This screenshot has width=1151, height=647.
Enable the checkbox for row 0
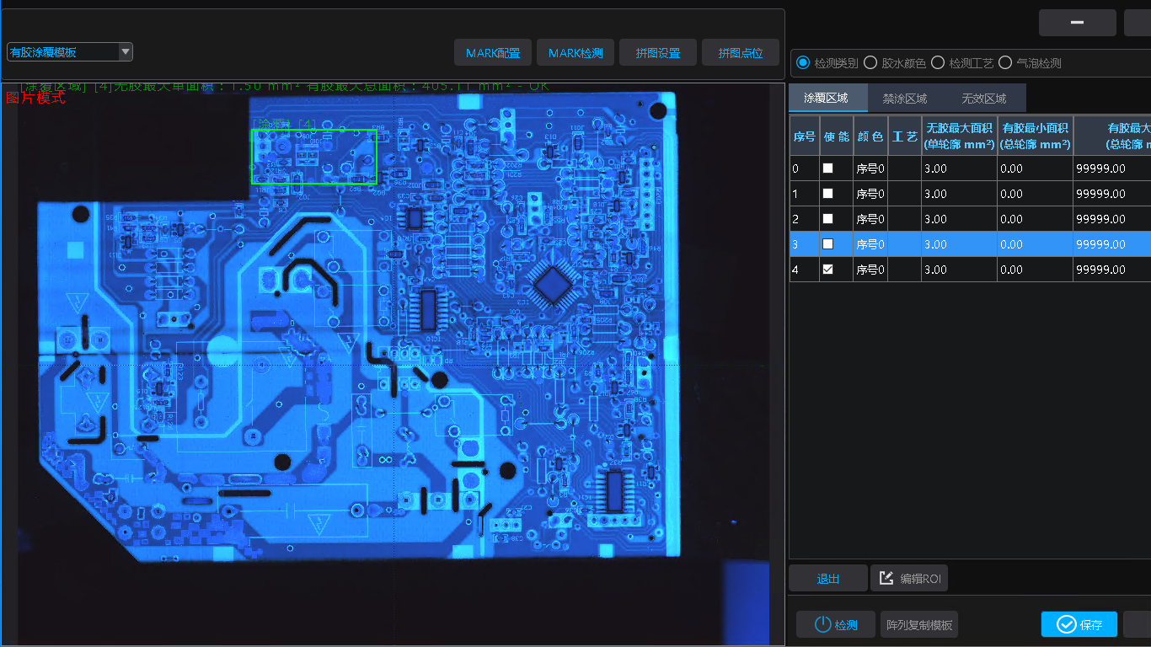coord(827,168)
